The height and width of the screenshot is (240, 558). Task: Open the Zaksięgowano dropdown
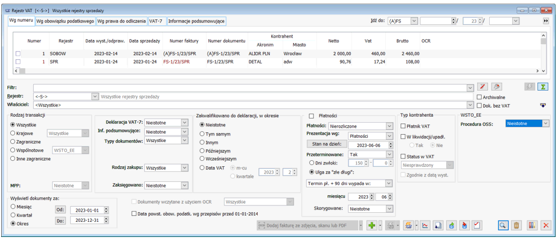tap(184, 185)
